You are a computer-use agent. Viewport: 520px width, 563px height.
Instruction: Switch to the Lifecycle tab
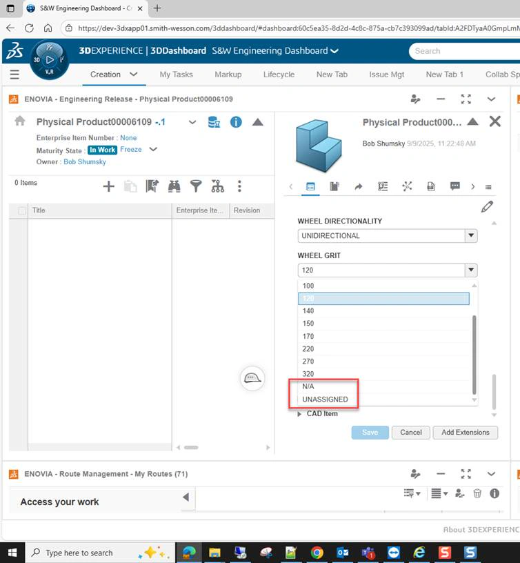(279, 75)
